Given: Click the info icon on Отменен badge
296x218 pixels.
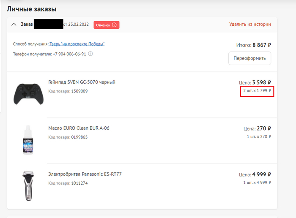Looking at the screenshot, I should click(x=114, y=25).
